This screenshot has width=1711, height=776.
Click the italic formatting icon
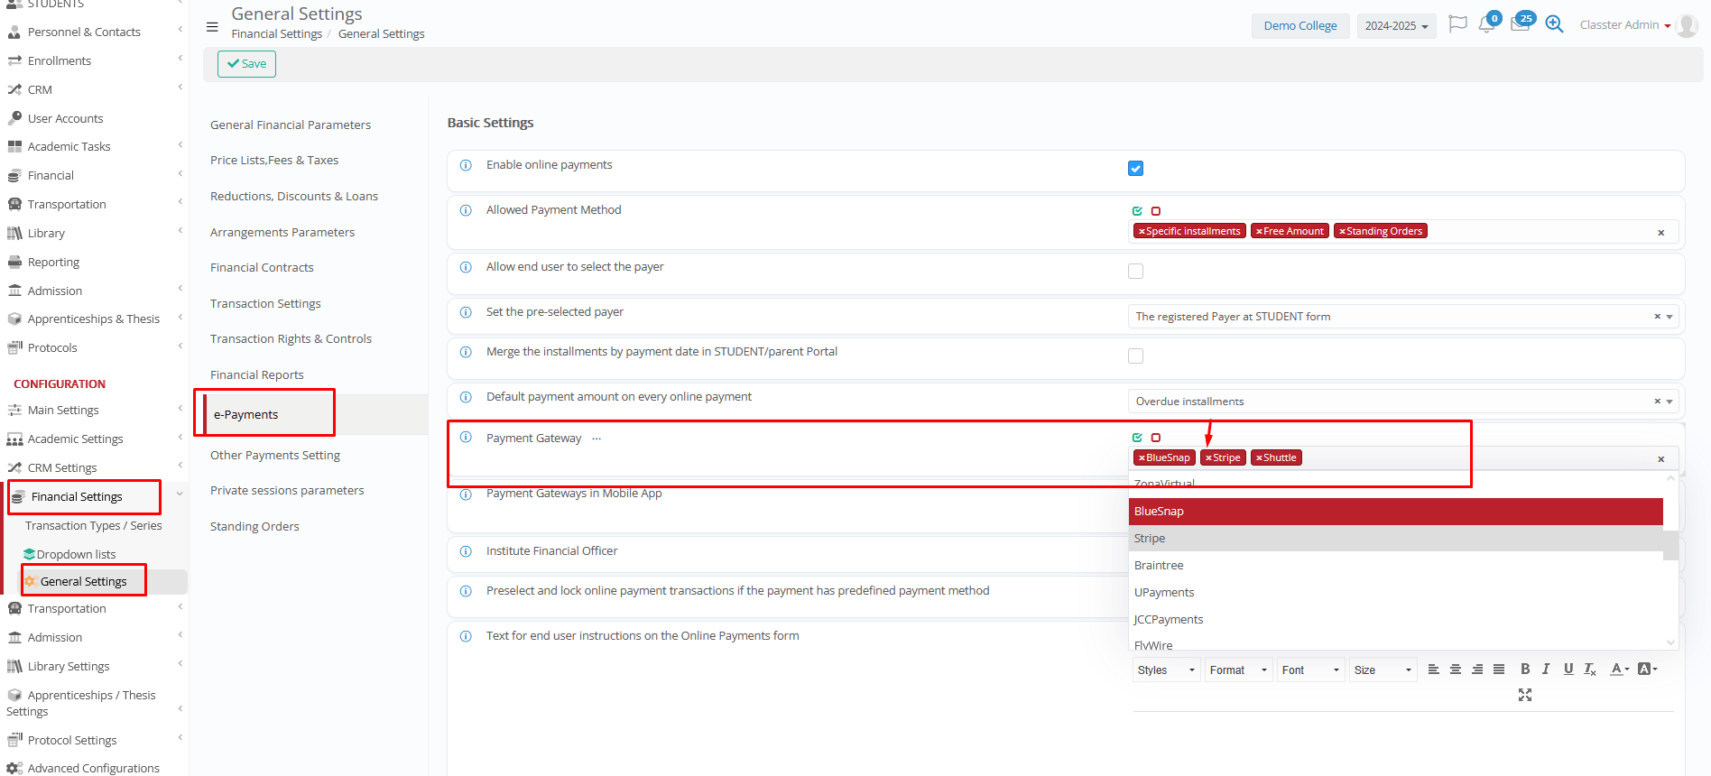1546,670
